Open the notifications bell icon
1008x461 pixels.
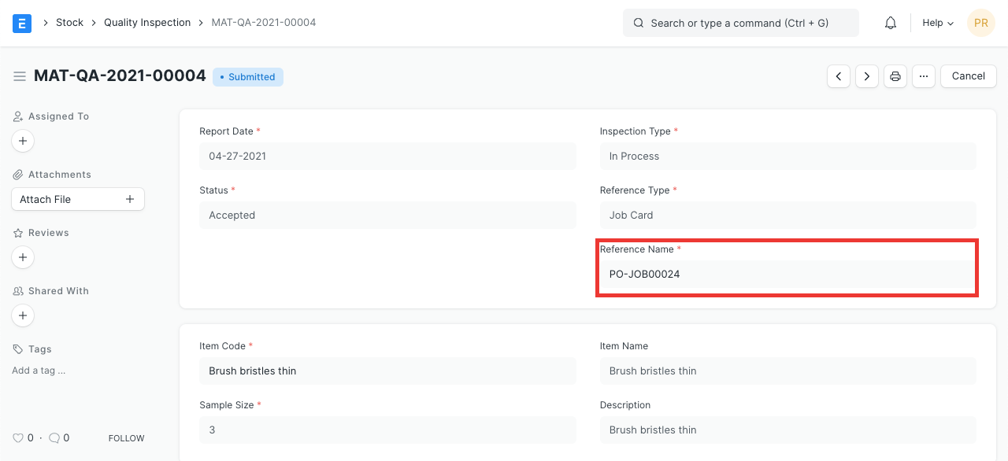891,23
